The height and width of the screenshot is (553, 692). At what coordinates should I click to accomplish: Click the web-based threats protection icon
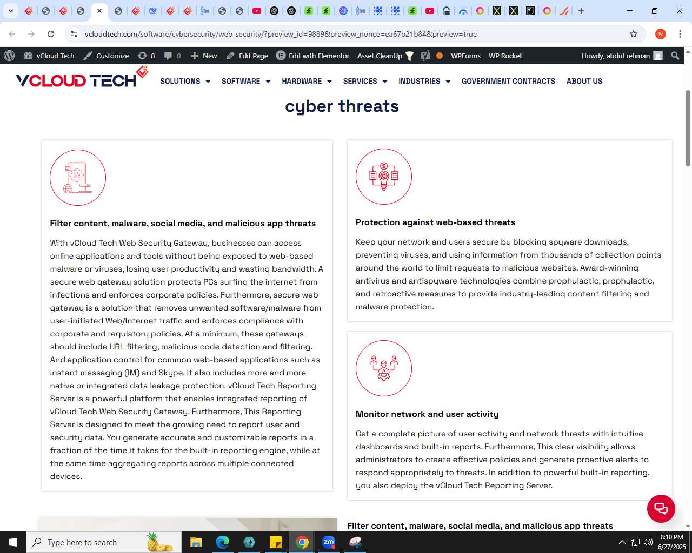pyautogui.click(x=384, y=177)
